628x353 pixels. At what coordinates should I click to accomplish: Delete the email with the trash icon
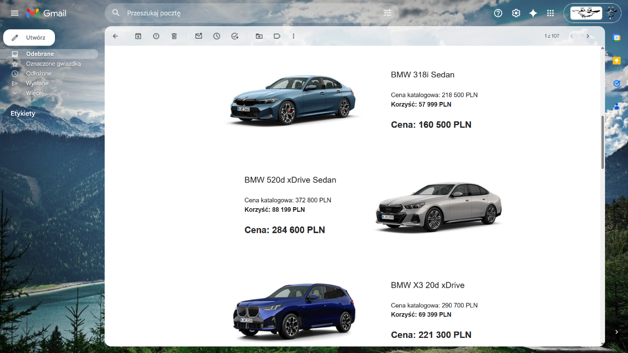point(174,36)
